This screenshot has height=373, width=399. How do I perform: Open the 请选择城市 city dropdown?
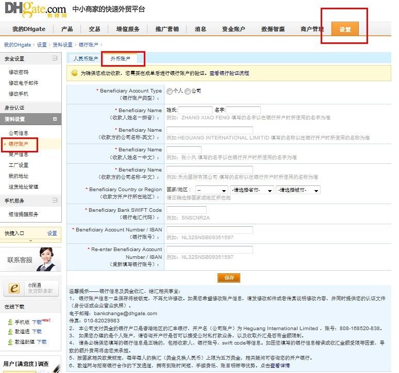(x=298, y=190)
